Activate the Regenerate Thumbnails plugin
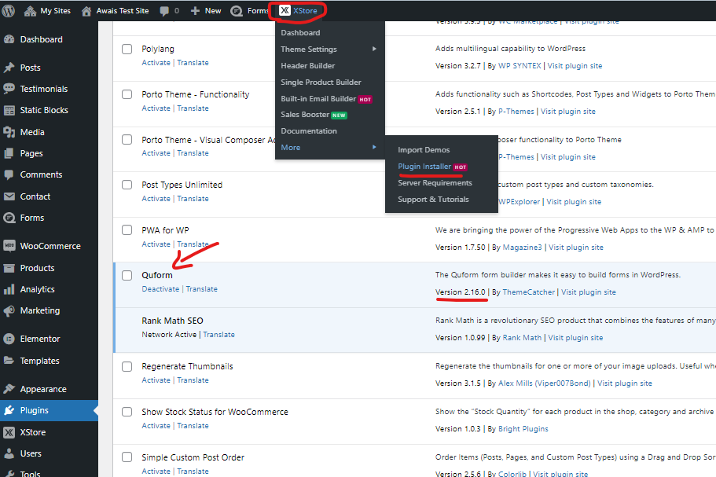 [x=156, y=380]
